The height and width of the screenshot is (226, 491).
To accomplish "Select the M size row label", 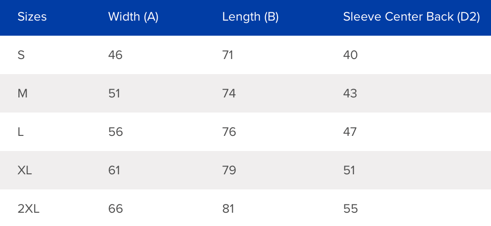I will point(22,93).
